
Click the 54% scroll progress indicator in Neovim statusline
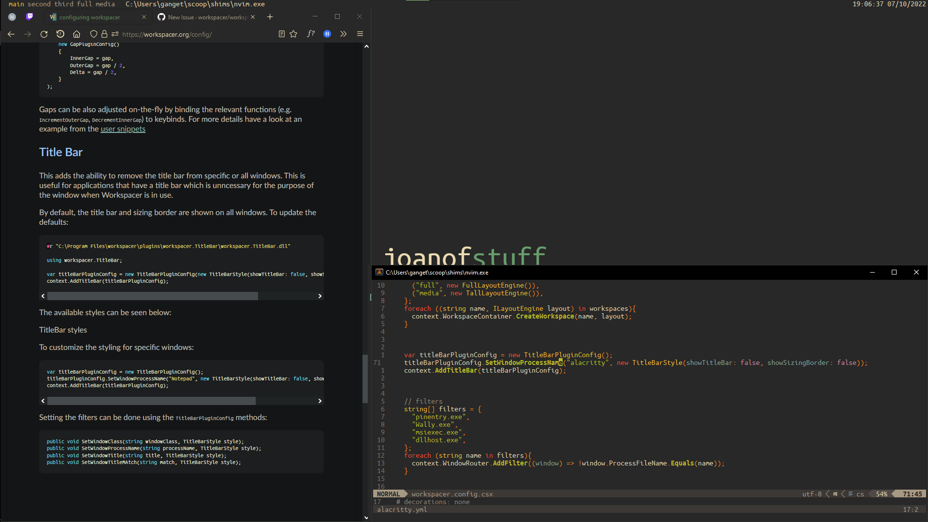click(881, 493)
